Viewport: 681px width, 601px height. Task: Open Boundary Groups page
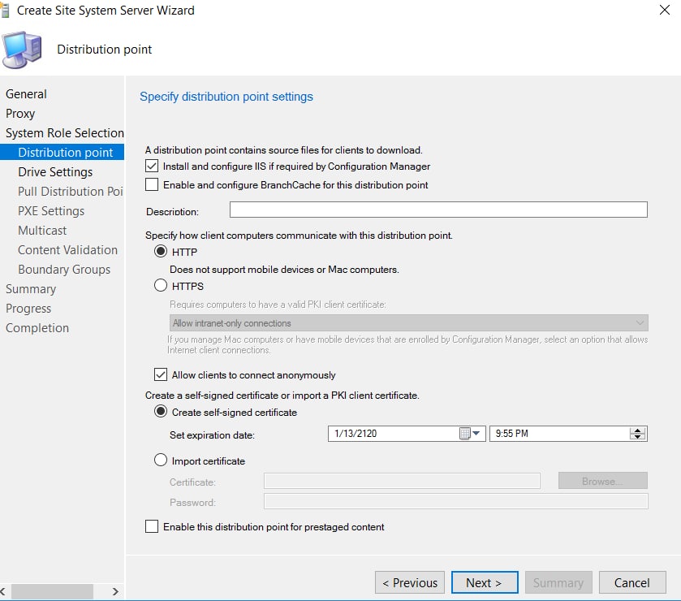click(64, 270)
